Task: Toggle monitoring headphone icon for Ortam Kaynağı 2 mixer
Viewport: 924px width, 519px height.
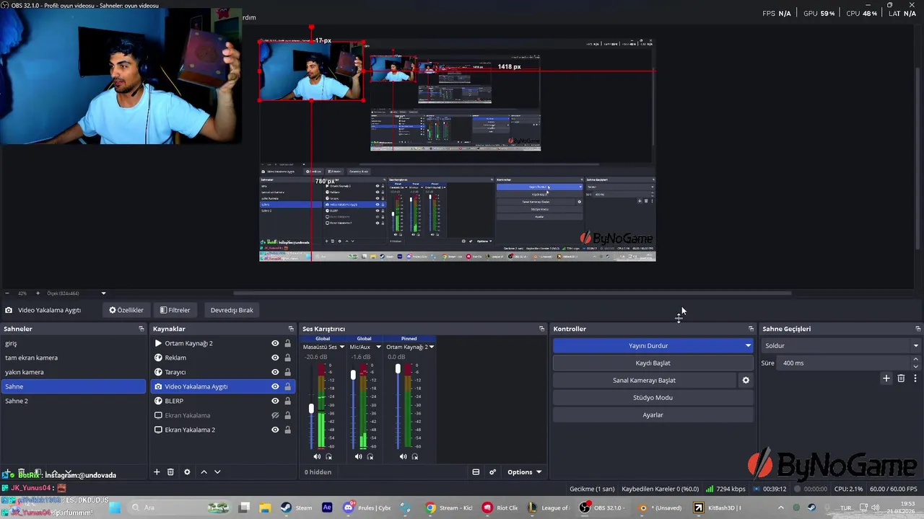Action: pos(415,456)
